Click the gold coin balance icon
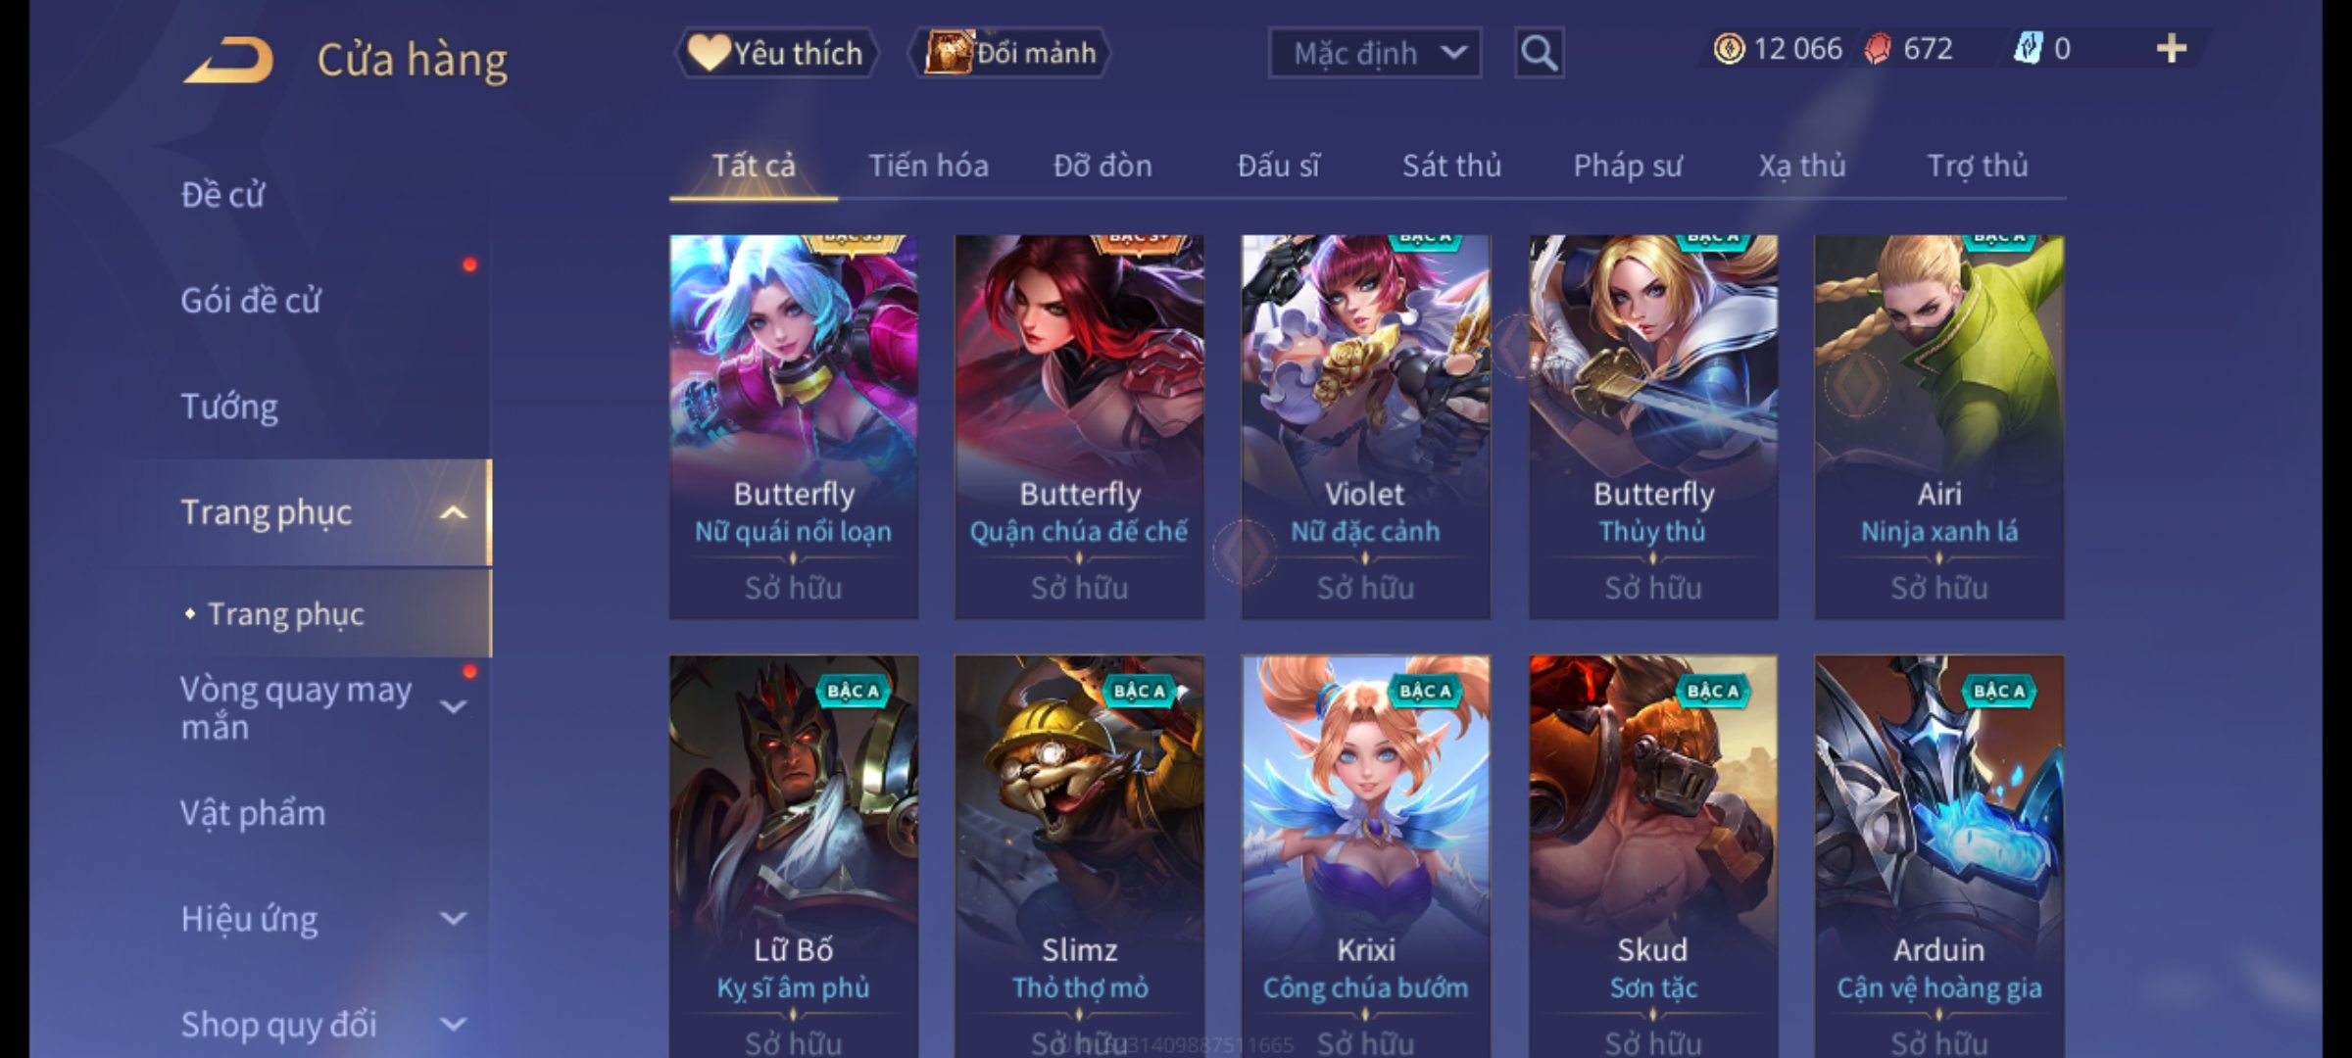This screenshot has height=1058, width=2352. [x=1729, y=49]
